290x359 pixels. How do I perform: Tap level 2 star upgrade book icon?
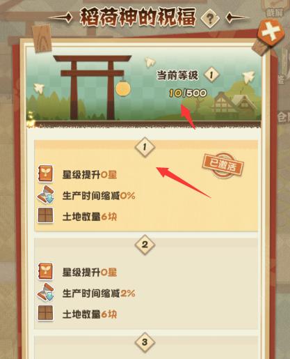45,271
